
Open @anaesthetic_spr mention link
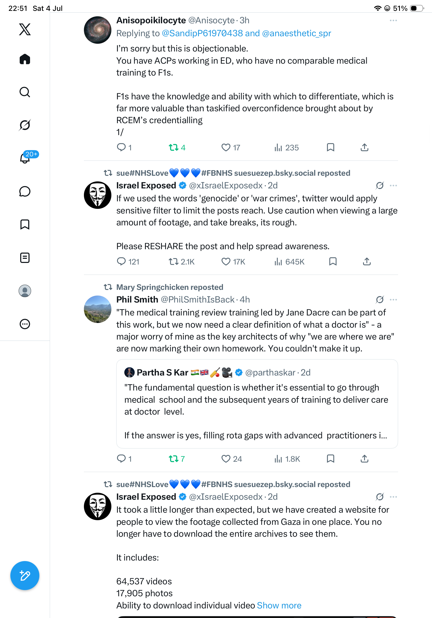click(296, 33)
